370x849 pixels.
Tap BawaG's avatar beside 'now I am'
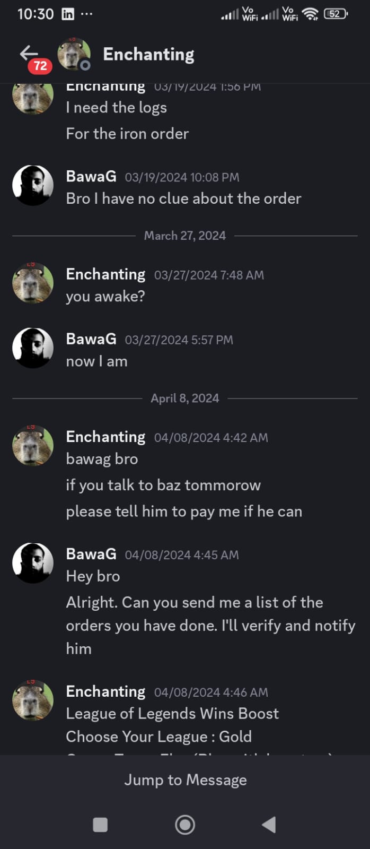[33, 348]
